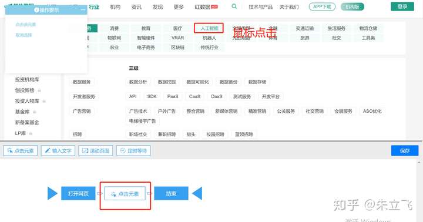This screenshot has width=423, height=222.
Task: Click the APP下载 pill button
Action: tap(322, 6)
